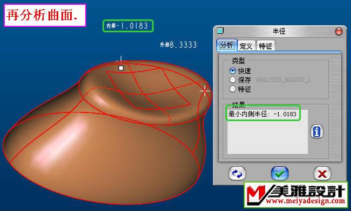Open the 特征 tab

pos(265,46)
